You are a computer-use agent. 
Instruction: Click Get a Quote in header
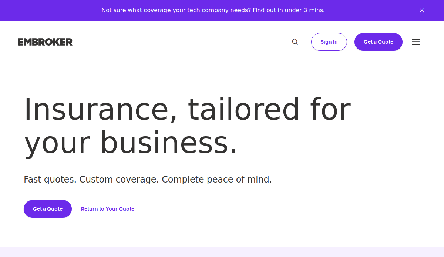click(379, 42)
